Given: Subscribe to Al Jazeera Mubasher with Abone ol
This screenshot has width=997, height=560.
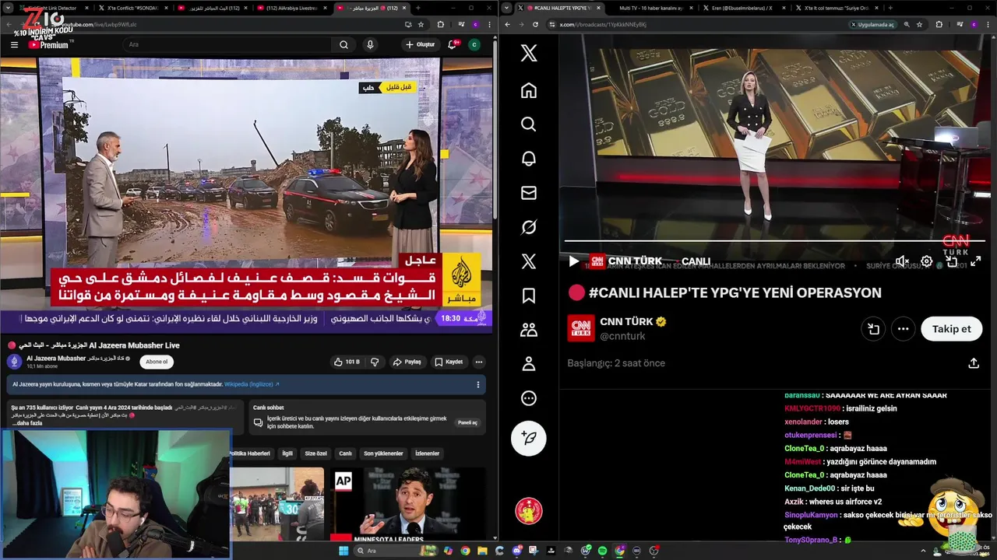Looking at the screenshot, I should [157, 362].
